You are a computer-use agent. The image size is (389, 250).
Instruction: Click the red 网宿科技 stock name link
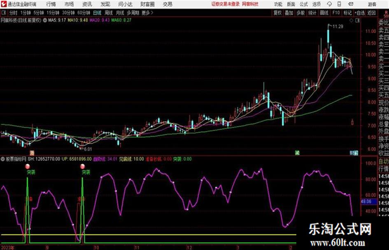pos(250,4)
